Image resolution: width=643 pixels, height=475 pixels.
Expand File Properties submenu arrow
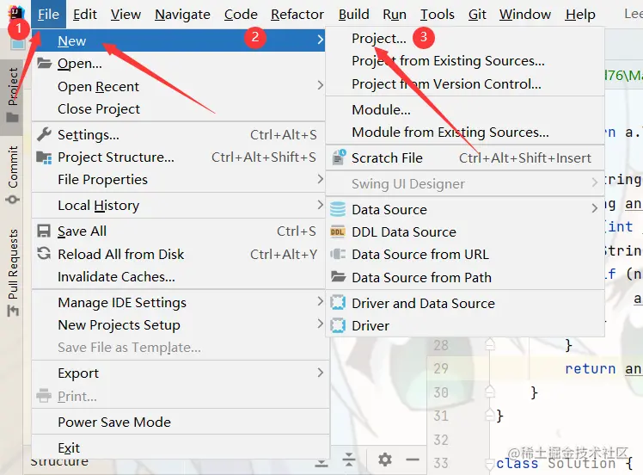pos(321,179)
